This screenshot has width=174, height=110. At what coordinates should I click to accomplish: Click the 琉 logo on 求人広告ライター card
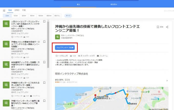6,85
